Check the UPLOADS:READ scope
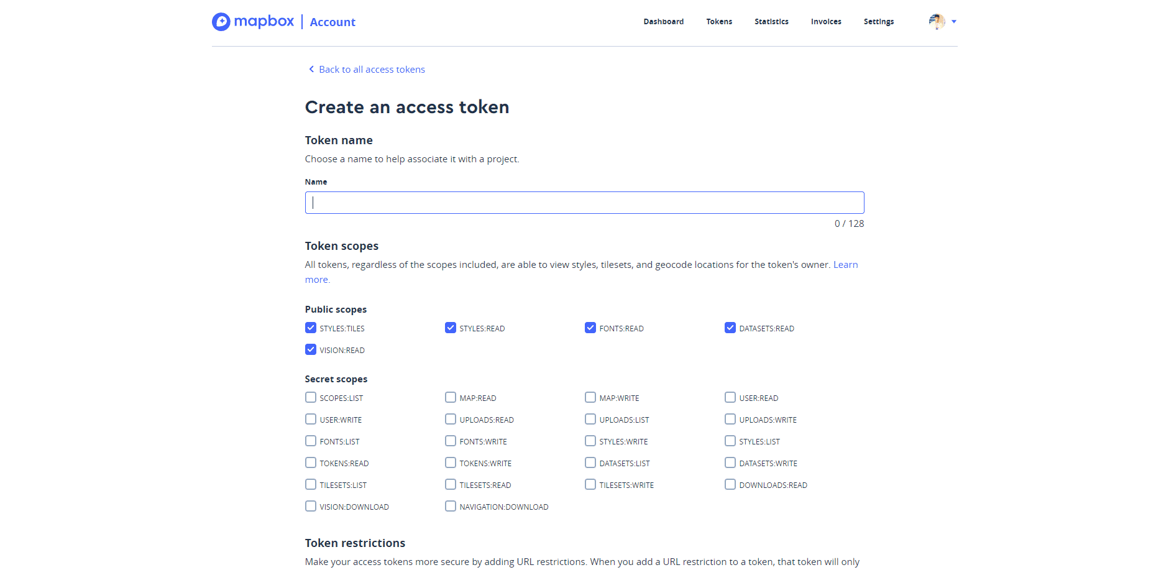Screen dimensions: 1174x570 pos(451,419)
